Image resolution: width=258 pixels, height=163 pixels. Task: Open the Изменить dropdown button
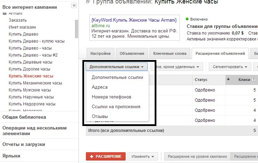(x=143, y=156)
